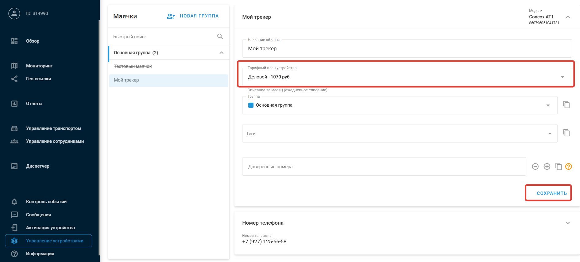Click the search magnifier icon in Маячки

[220, 36]
